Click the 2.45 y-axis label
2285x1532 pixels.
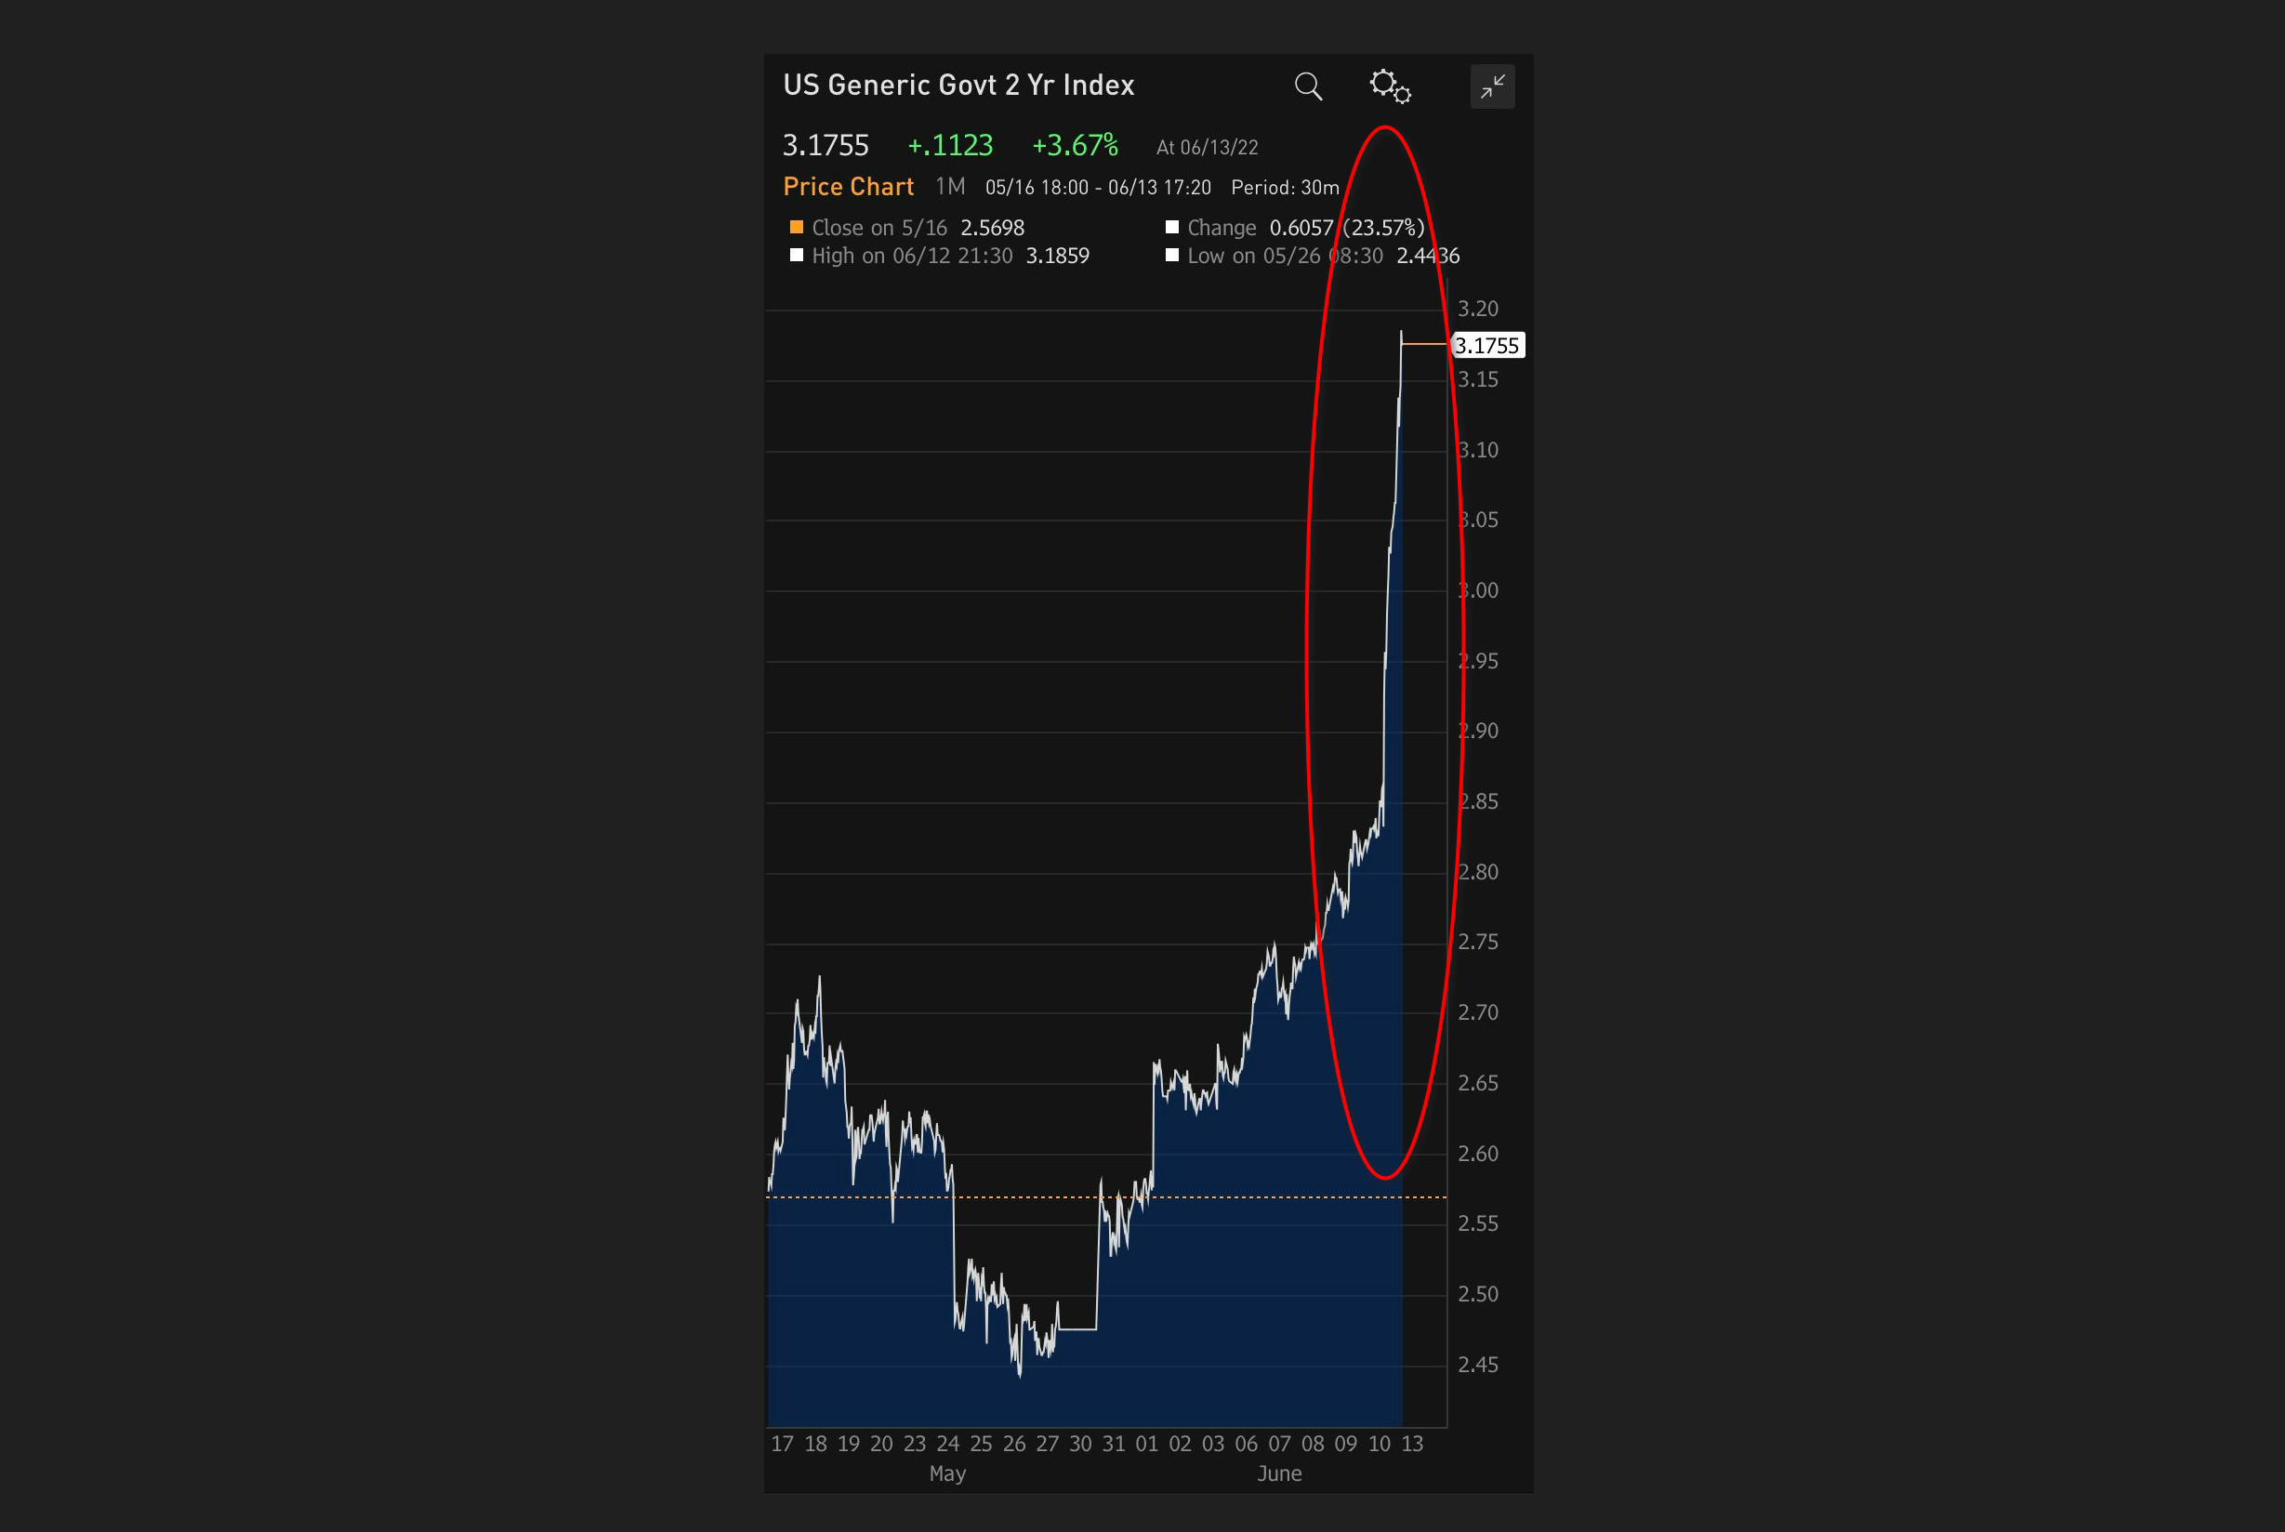(1477, 1365)
